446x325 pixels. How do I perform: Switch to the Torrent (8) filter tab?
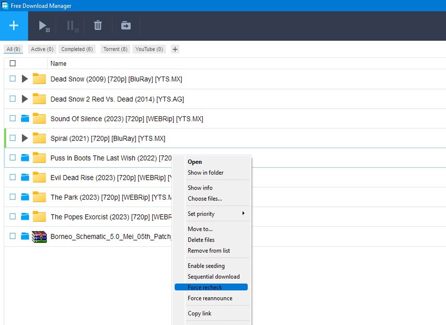(115, 49)
